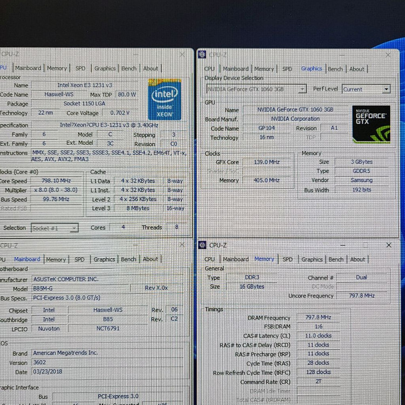Image resolution: width=405 pixels, height=405 pixels.
Task: Go to Bench tab in Mainboard window
Action: (129, 259)
